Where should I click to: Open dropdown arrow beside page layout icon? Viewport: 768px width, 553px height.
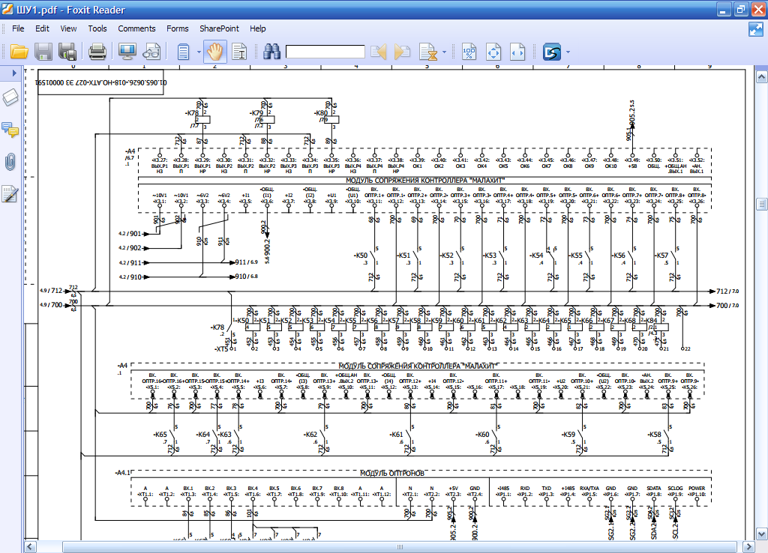[199, 52]
